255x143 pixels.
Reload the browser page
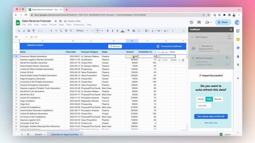pyautogui.click(x=26, y=15)
